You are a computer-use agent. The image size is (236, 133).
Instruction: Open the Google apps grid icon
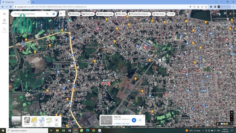[225, 13]
